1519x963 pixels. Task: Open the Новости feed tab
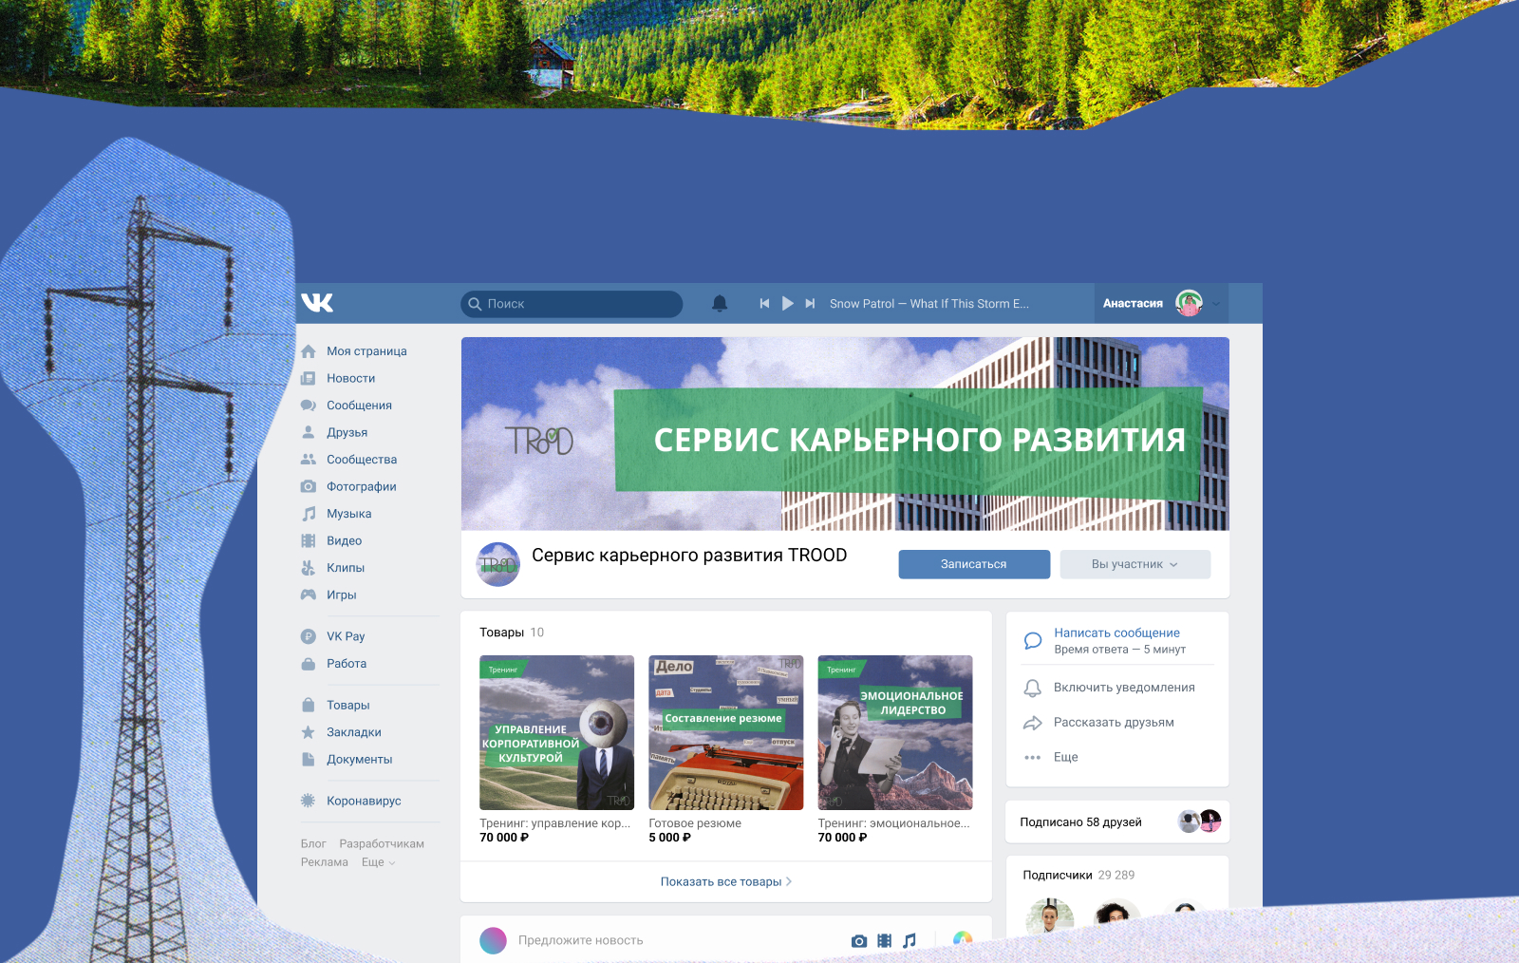(350, 378)
